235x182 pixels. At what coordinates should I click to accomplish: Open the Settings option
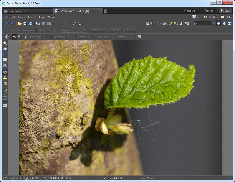(x=211, y=17)
